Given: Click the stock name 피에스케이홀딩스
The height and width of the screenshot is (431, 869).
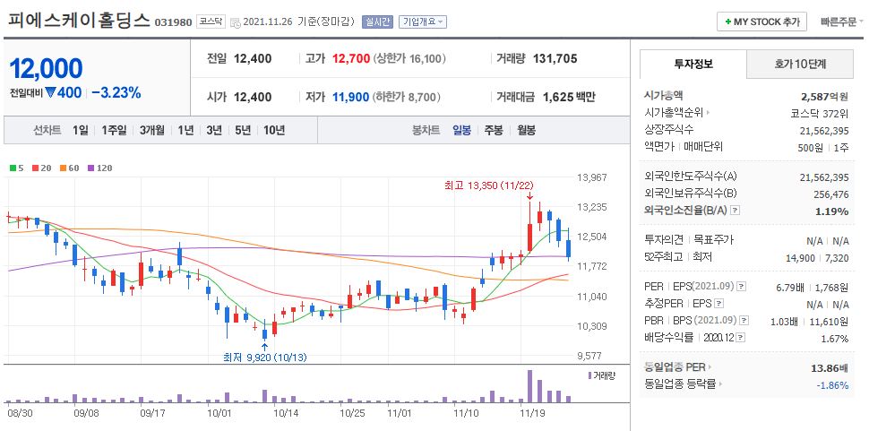Looking at the screenshot, I should point(79,20).
